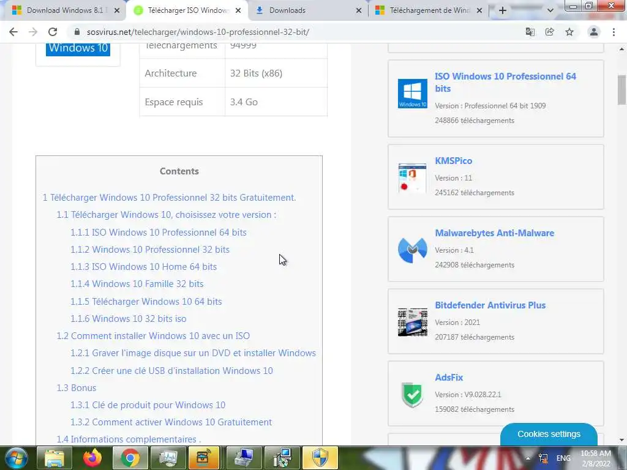Open Cookies settings button

(549, 434)
